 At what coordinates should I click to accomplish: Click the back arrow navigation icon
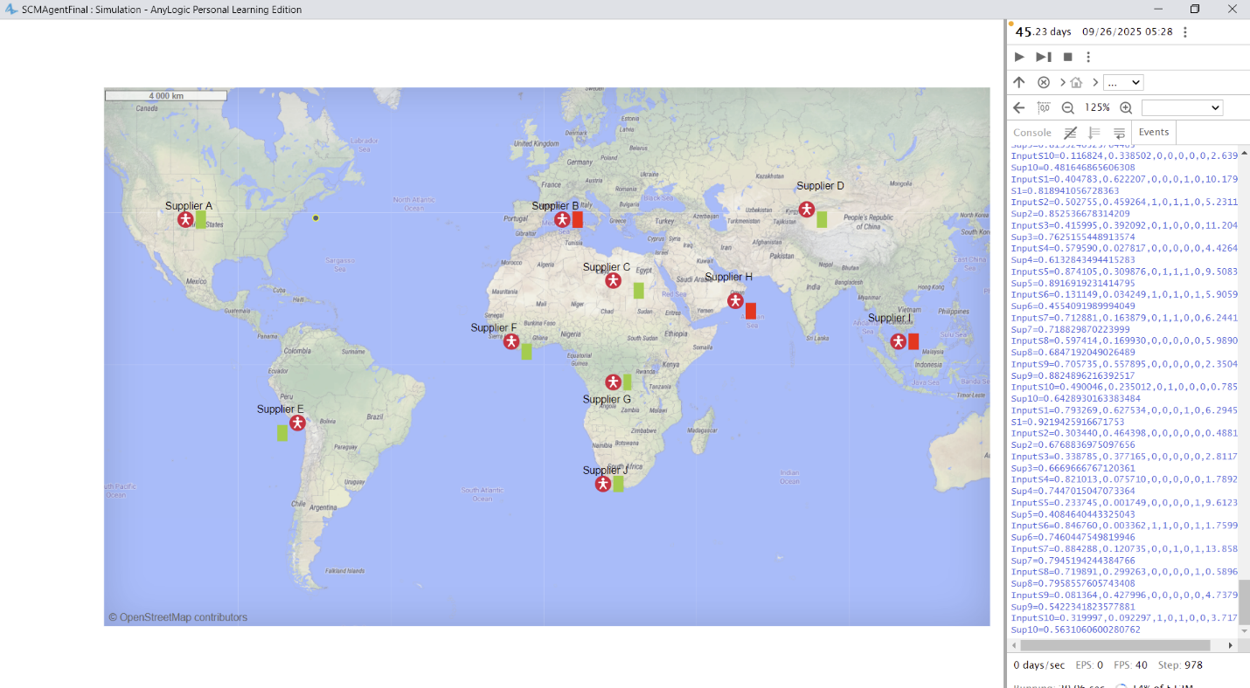[1019, 107]
